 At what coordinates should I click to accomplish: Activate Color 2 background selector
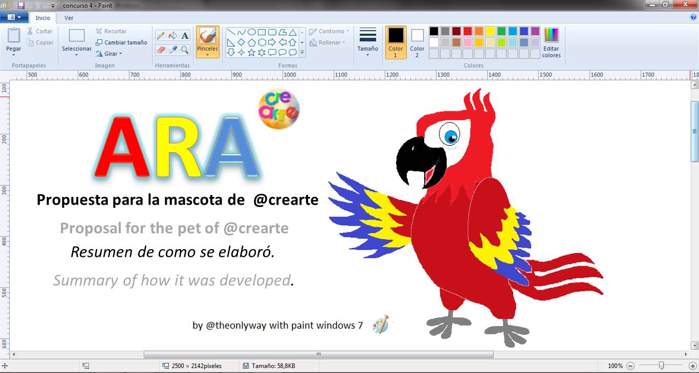417,42
